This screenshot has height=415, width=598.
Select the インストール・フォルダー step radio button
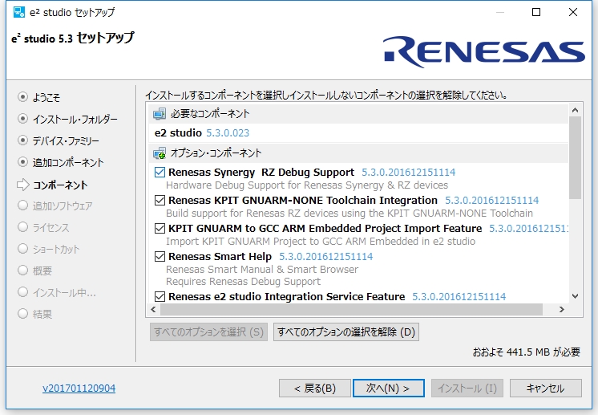(23, 119)
